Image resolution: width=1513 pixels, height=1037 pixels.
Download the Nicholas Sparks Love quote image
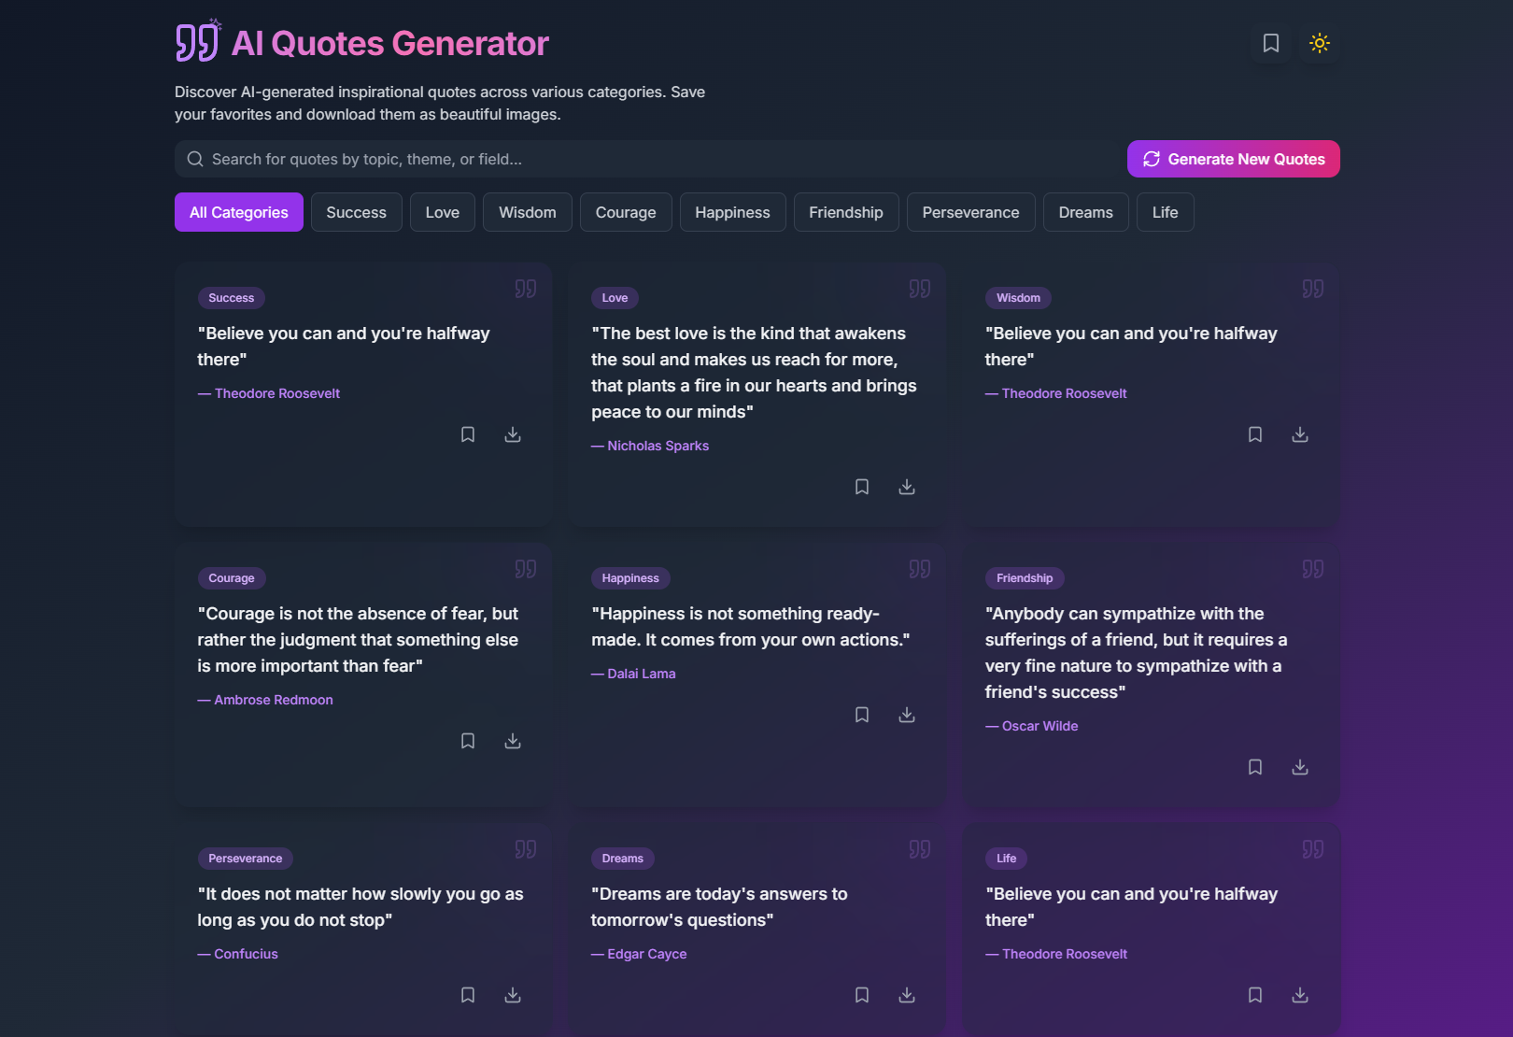point(906,487)
